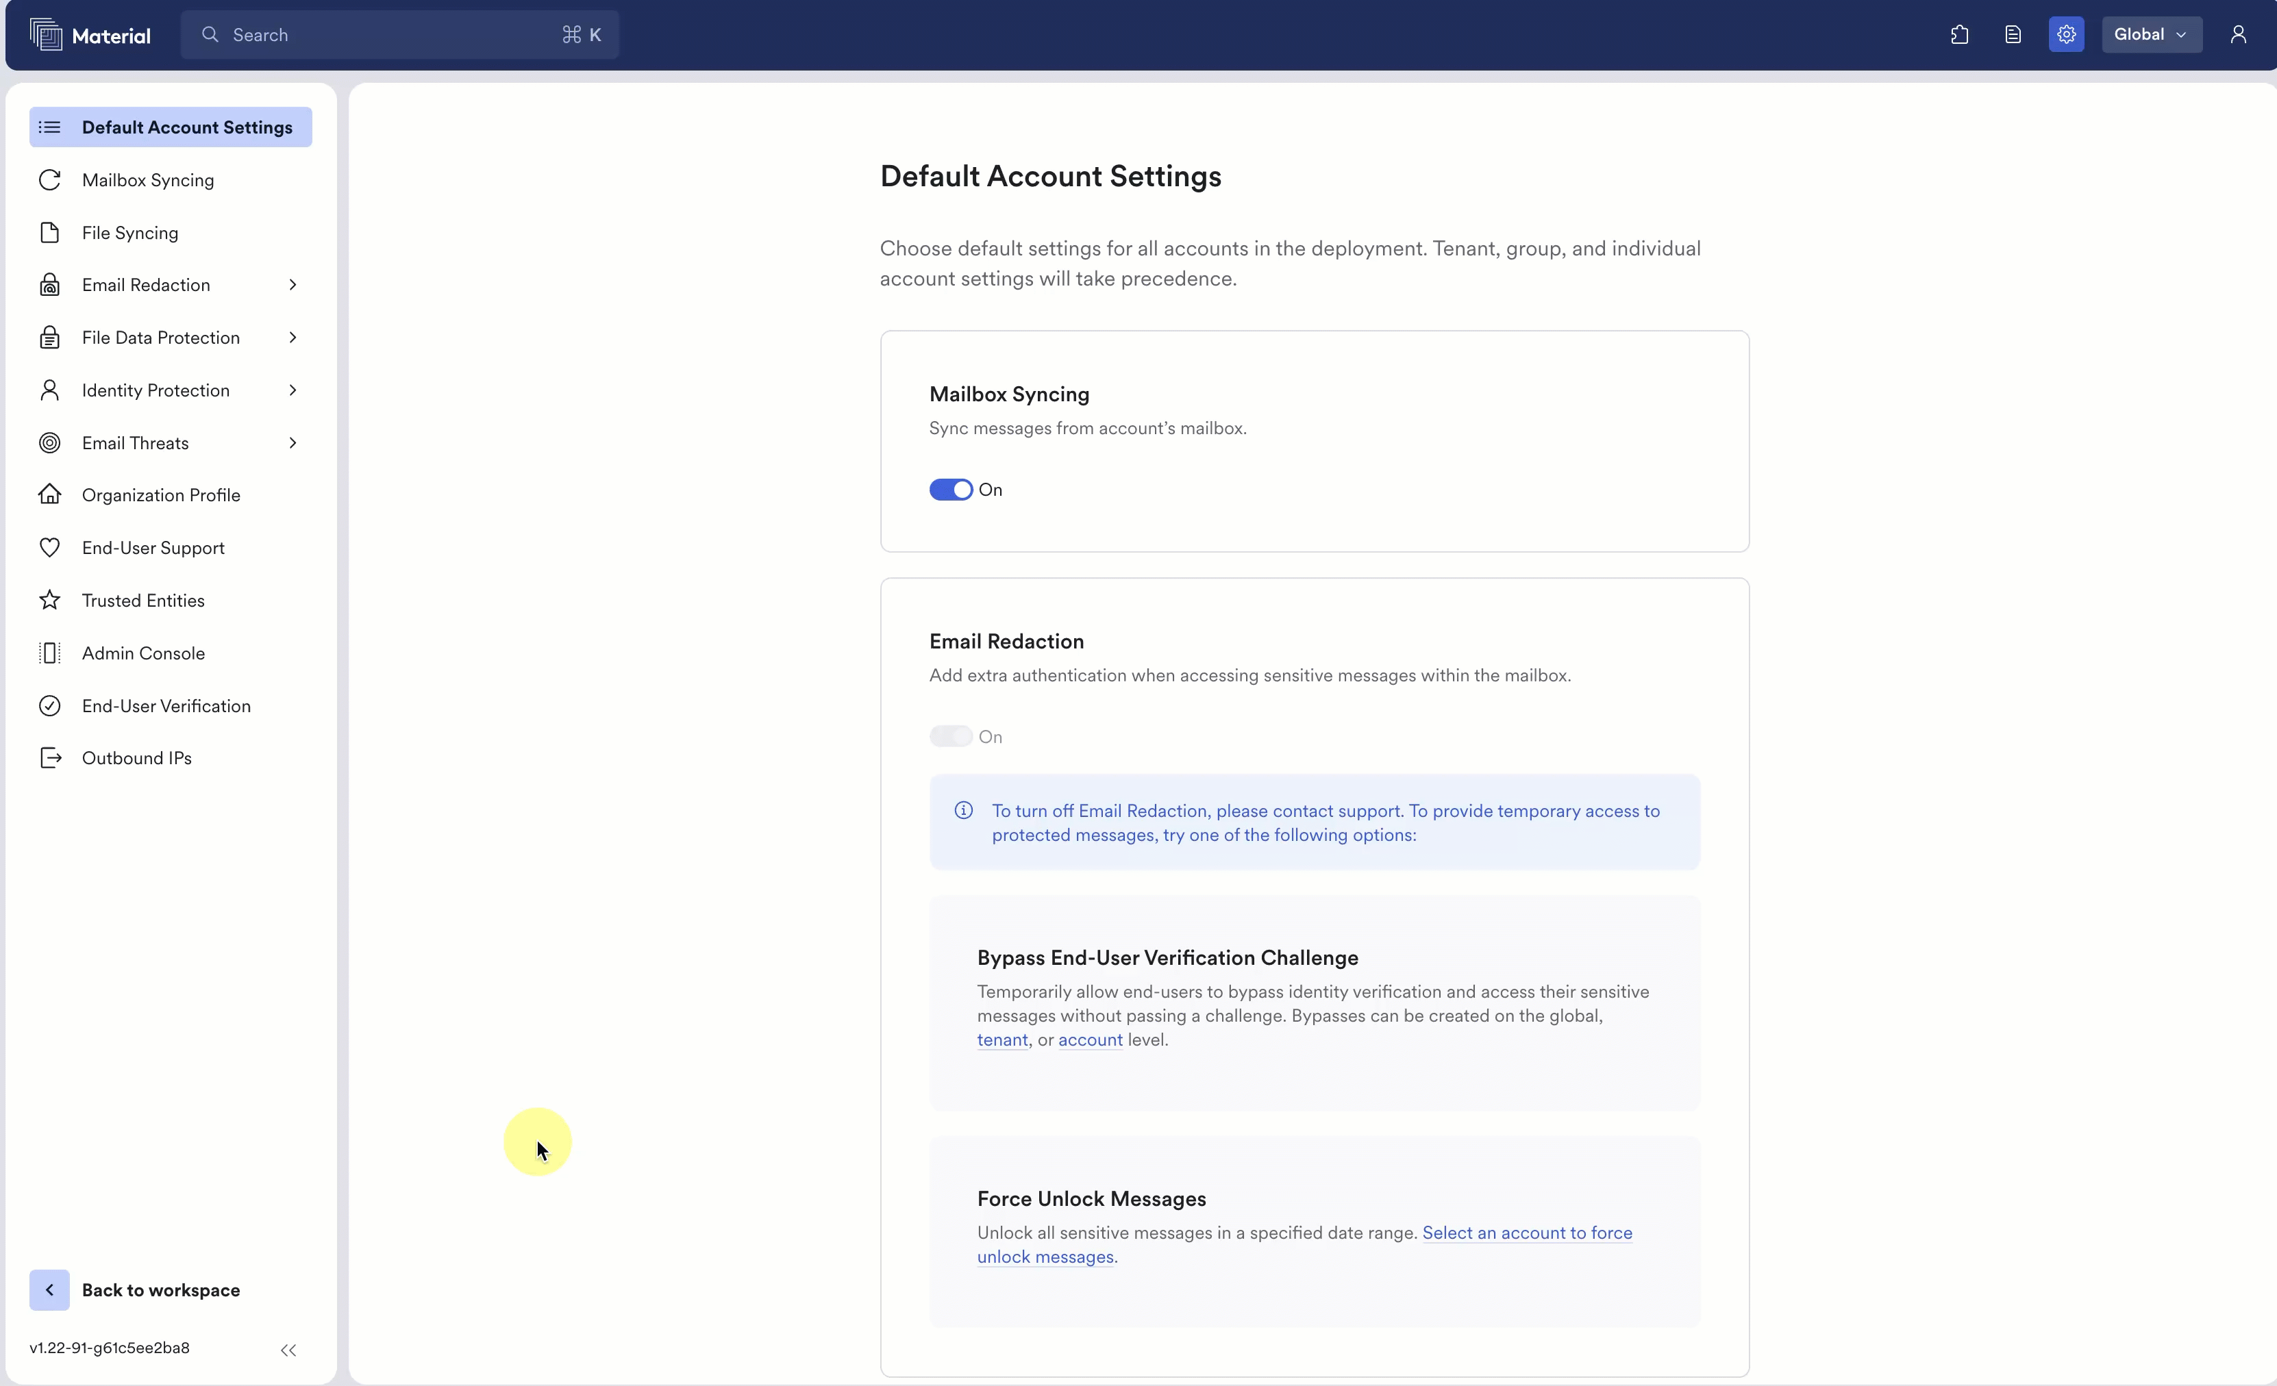Click the Email Threats target icon
The width and height of the screenshot is (2277, 1386).
(50, 442)
